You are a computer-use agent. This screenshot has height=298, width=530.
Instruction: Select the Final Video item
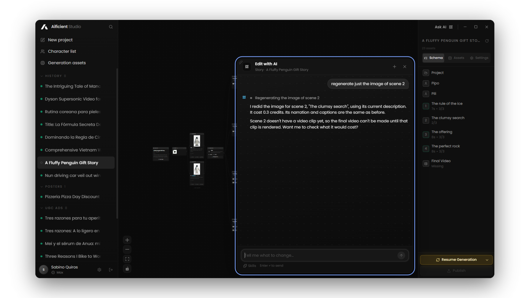(456, 163)
